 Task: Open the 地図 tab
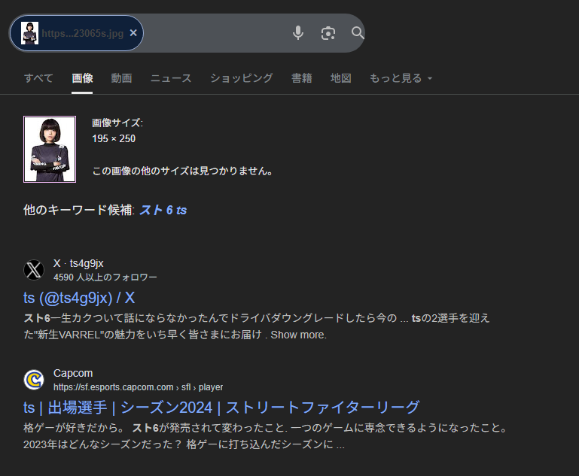pyautogui.click(x=340, y=78)
